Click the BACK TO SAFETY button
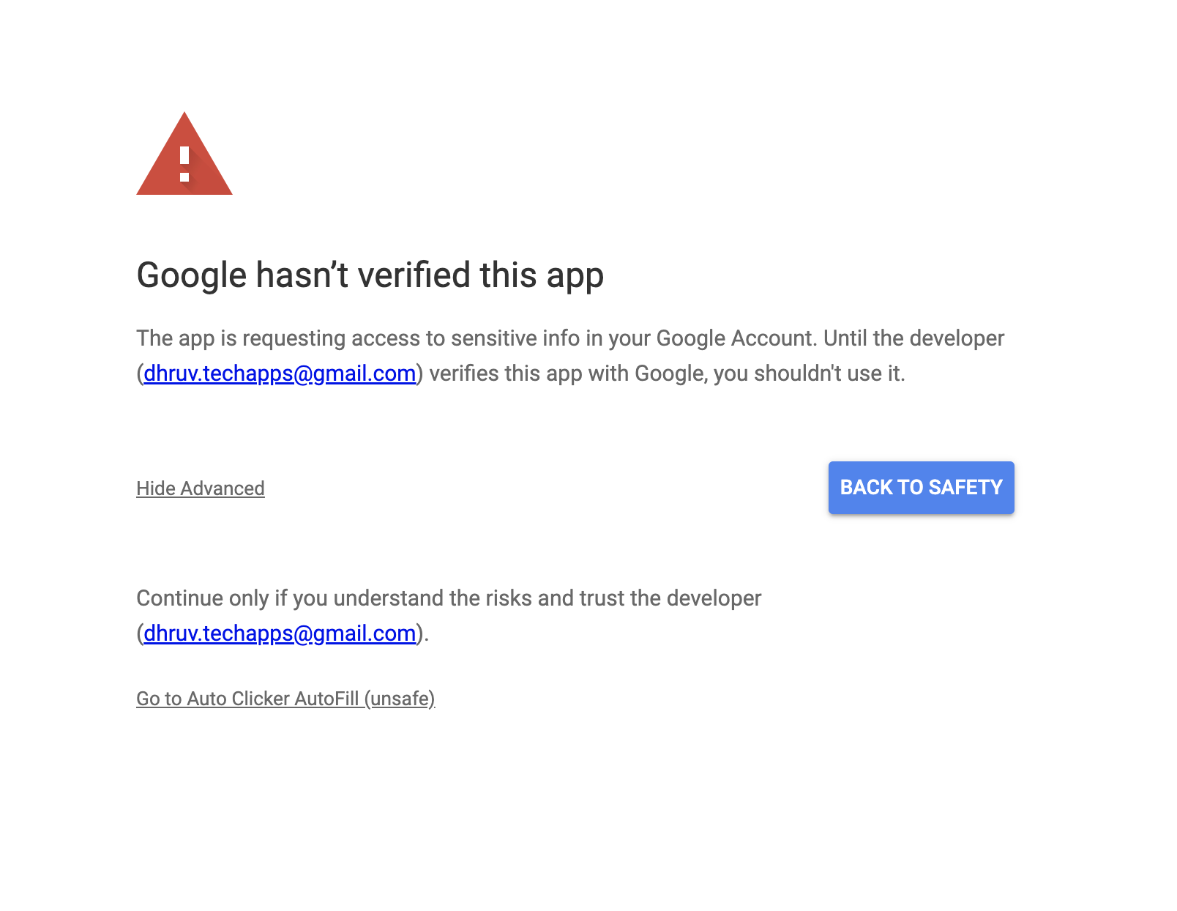Image resolution: width=1177 pixels, height=911 pixels. pyautogui.click(x=920, y=488)
